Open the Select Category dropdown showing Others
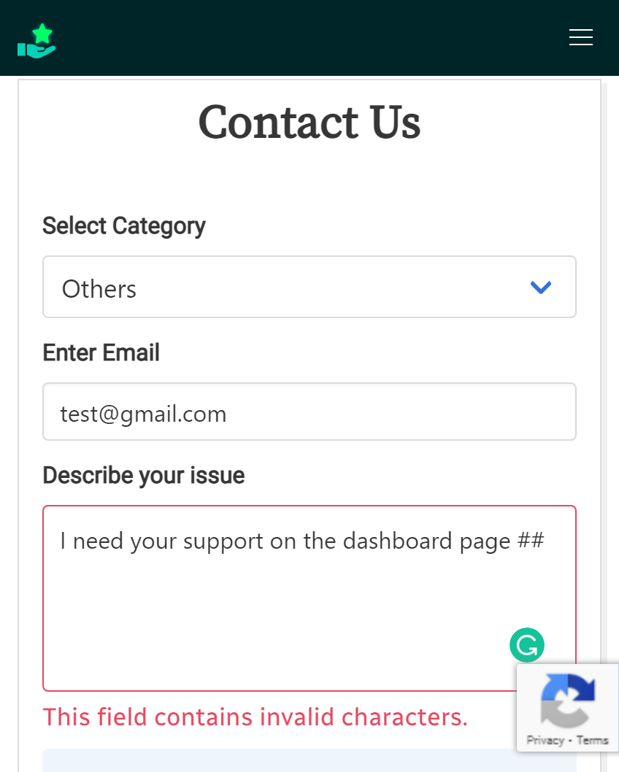 coord(309,287)
